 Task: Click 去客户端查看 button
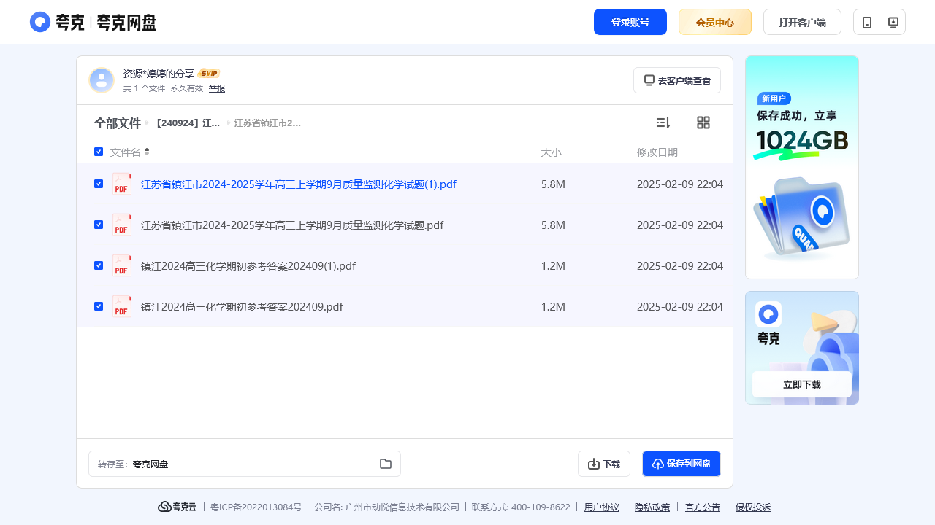click(677, 80)
